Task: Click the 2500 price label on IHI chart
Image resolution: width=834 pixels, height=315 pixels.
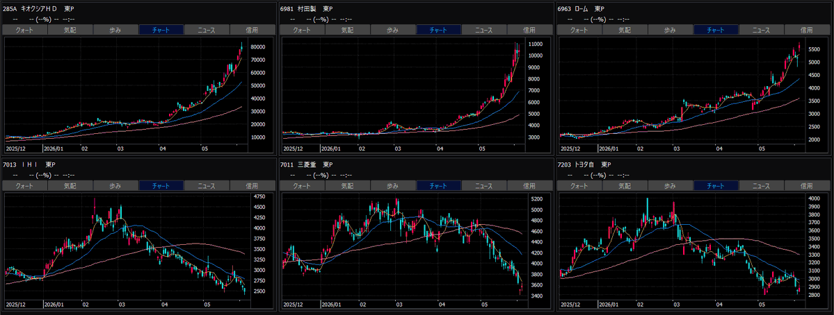Action: point(260,291)
